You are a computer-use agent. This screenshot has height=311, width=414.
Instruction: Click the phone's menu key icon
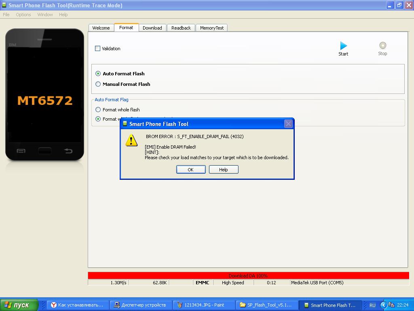click(21, 151)
